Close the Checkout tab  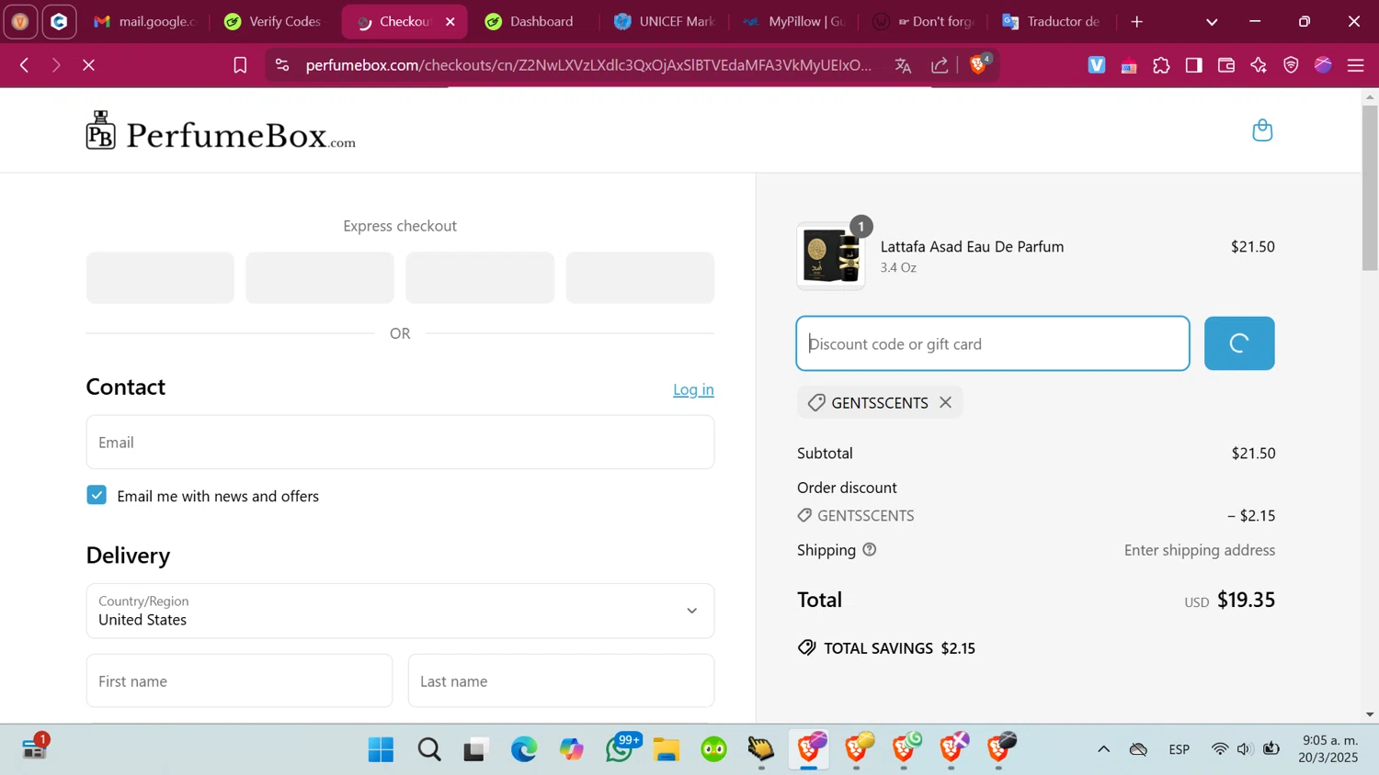point(450,21)
